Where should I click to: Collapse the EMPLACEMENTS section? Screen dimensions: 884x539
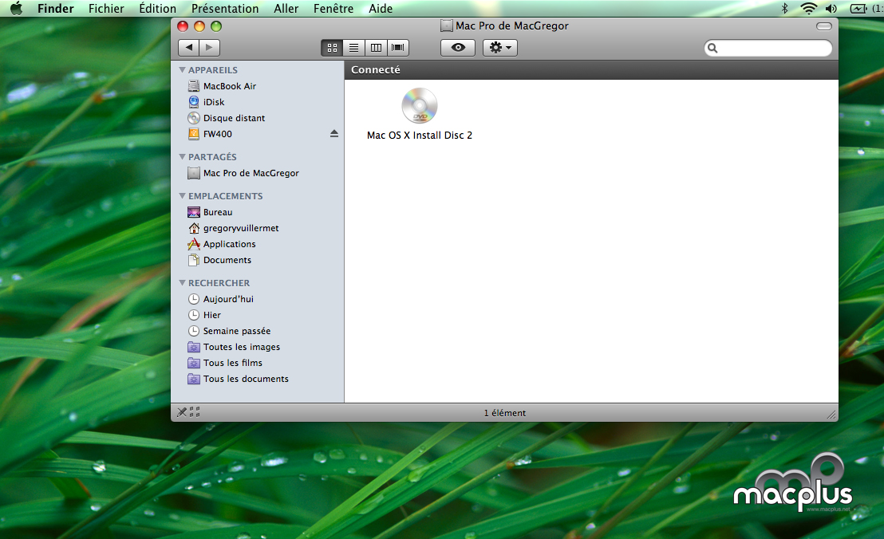(182, 196)
